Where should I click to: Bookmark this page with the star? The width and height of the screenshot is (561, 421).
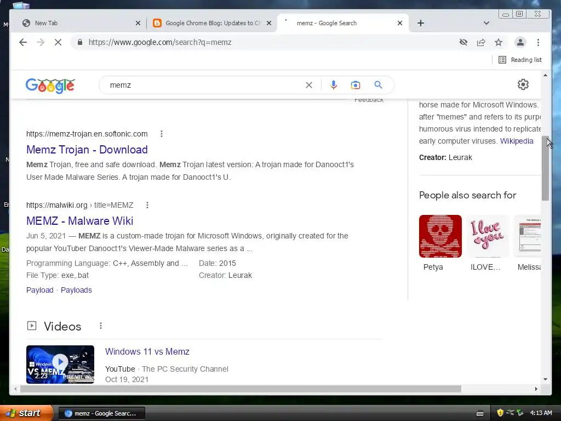pos(499,42)
